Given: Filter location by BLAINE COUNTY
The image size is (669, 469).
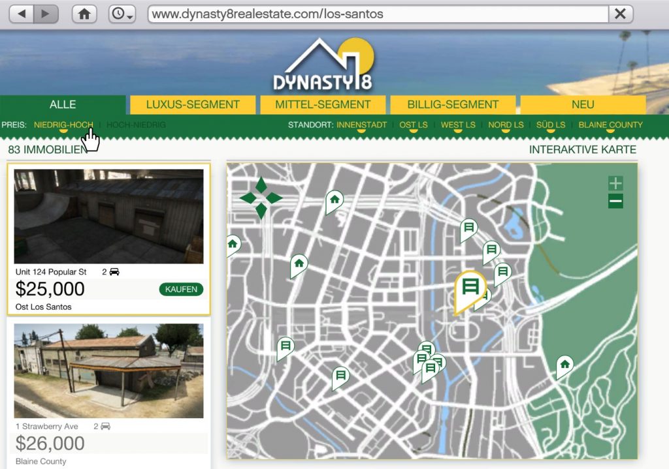Looking at the screenshot, I should tap(610, 125).
